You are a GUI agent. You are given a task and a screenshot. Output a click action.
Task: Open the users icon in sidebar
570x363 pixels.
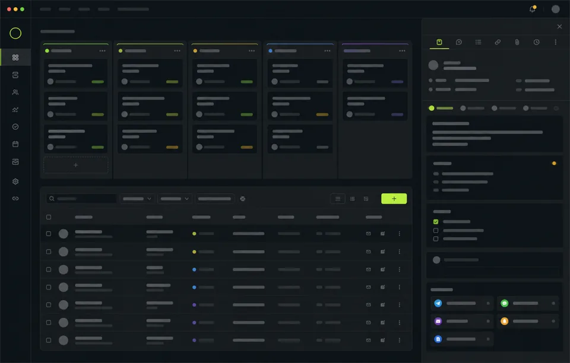pos(15,92)
